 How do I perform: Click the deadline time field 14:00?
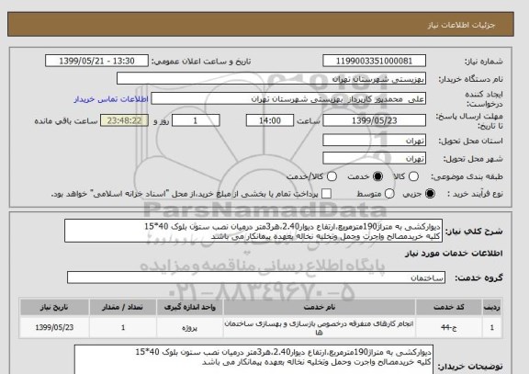point(270,120)
